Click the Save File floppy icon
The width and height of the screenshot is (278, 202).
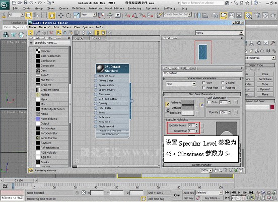(x=26, y=3)
